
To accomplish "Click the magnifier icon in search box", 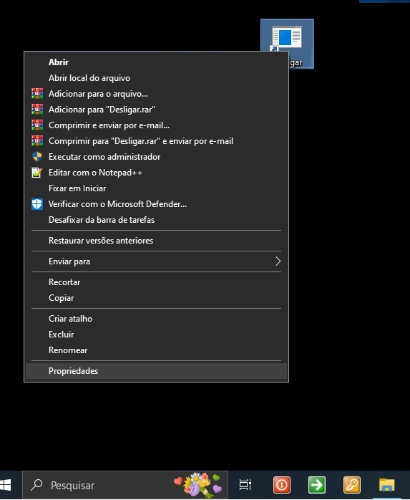I will point(36,485).
